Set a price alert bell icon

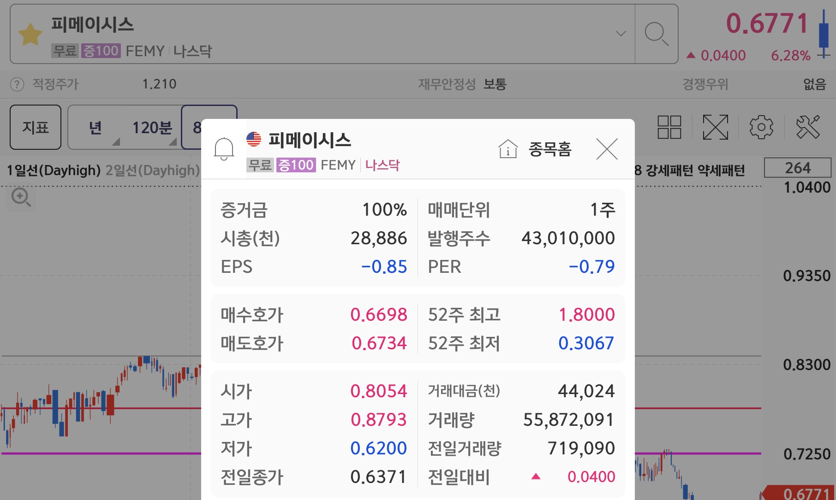point(224,149)
